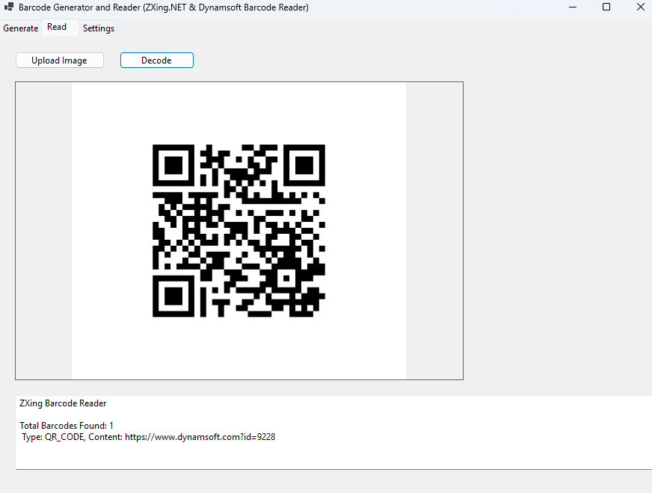The width and height of the screenshot is (652, 493).
Task: Click the QR code image preview
Action: 238,229
